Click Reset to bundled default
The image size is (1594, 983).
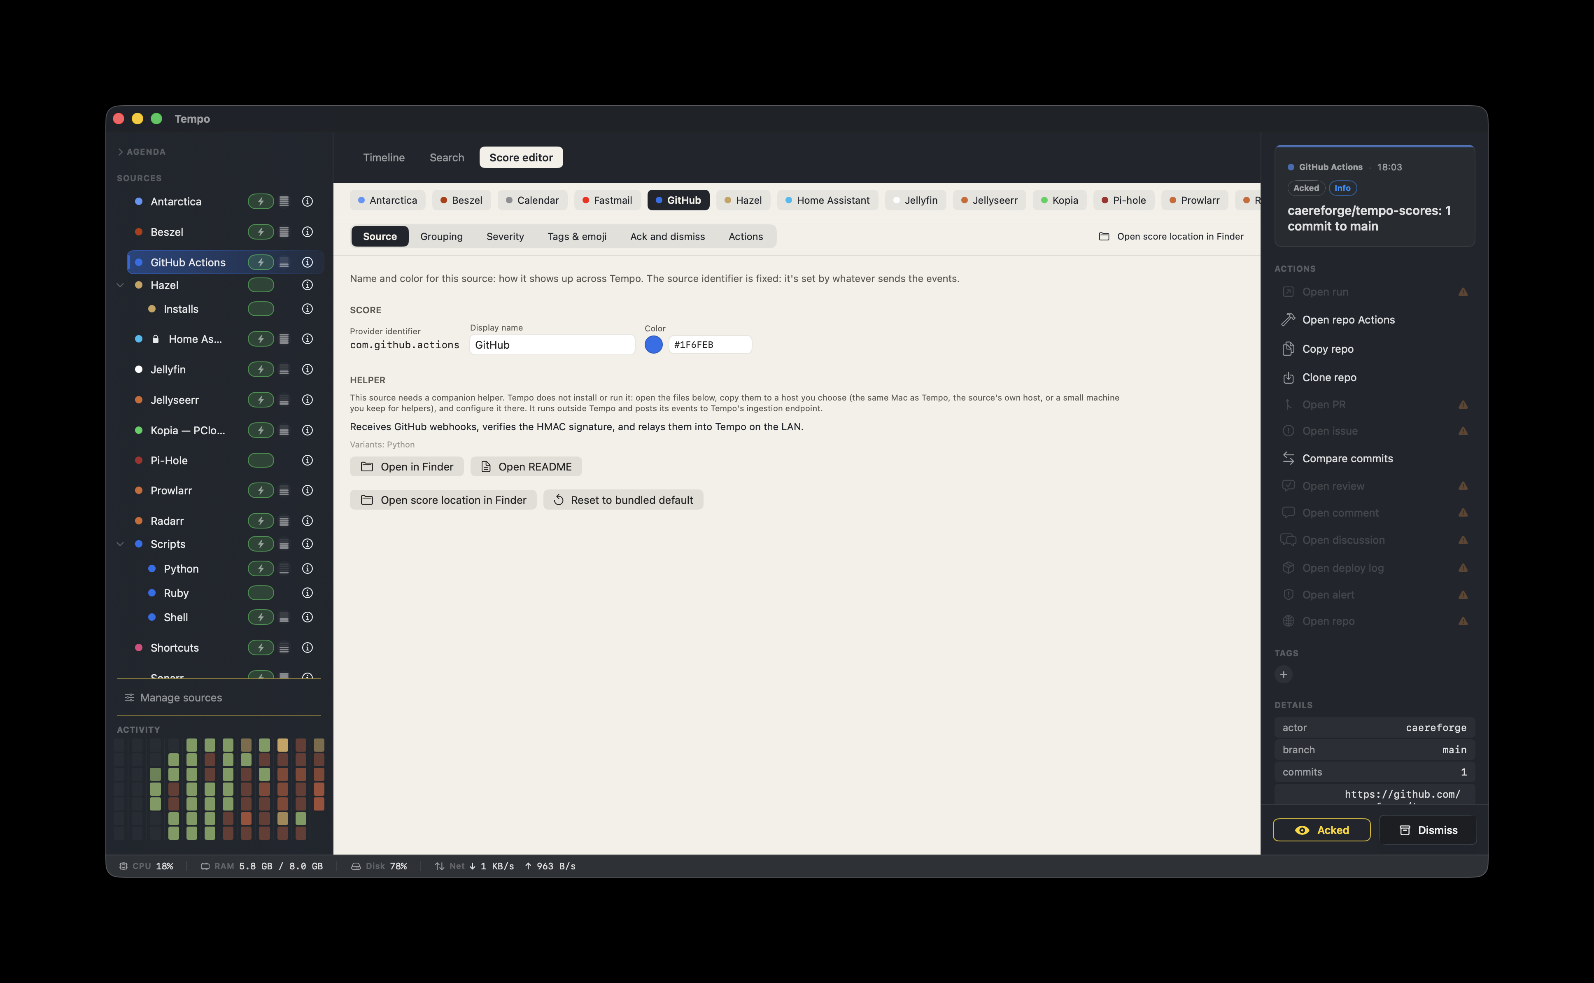point(623,500)
